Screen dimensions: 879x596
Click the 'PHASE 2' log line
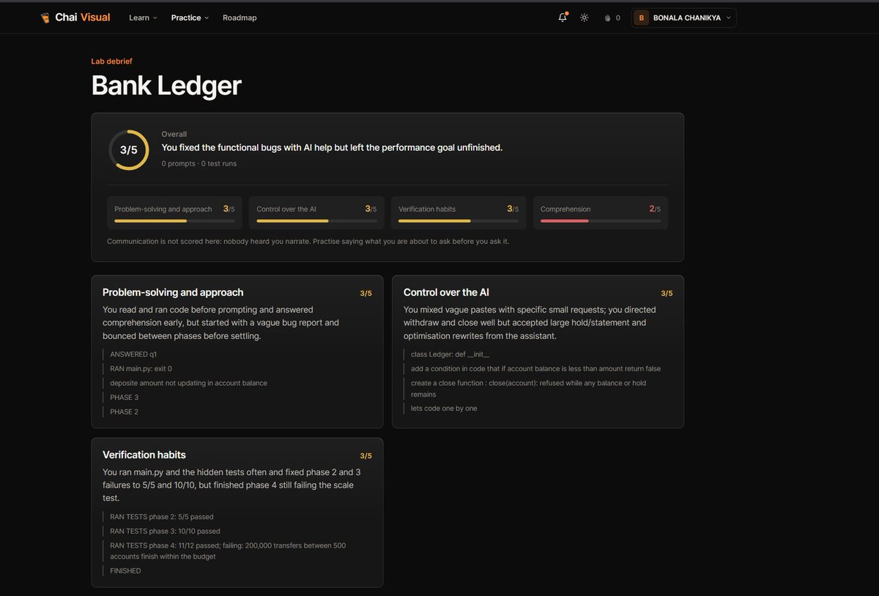[125, 411]
